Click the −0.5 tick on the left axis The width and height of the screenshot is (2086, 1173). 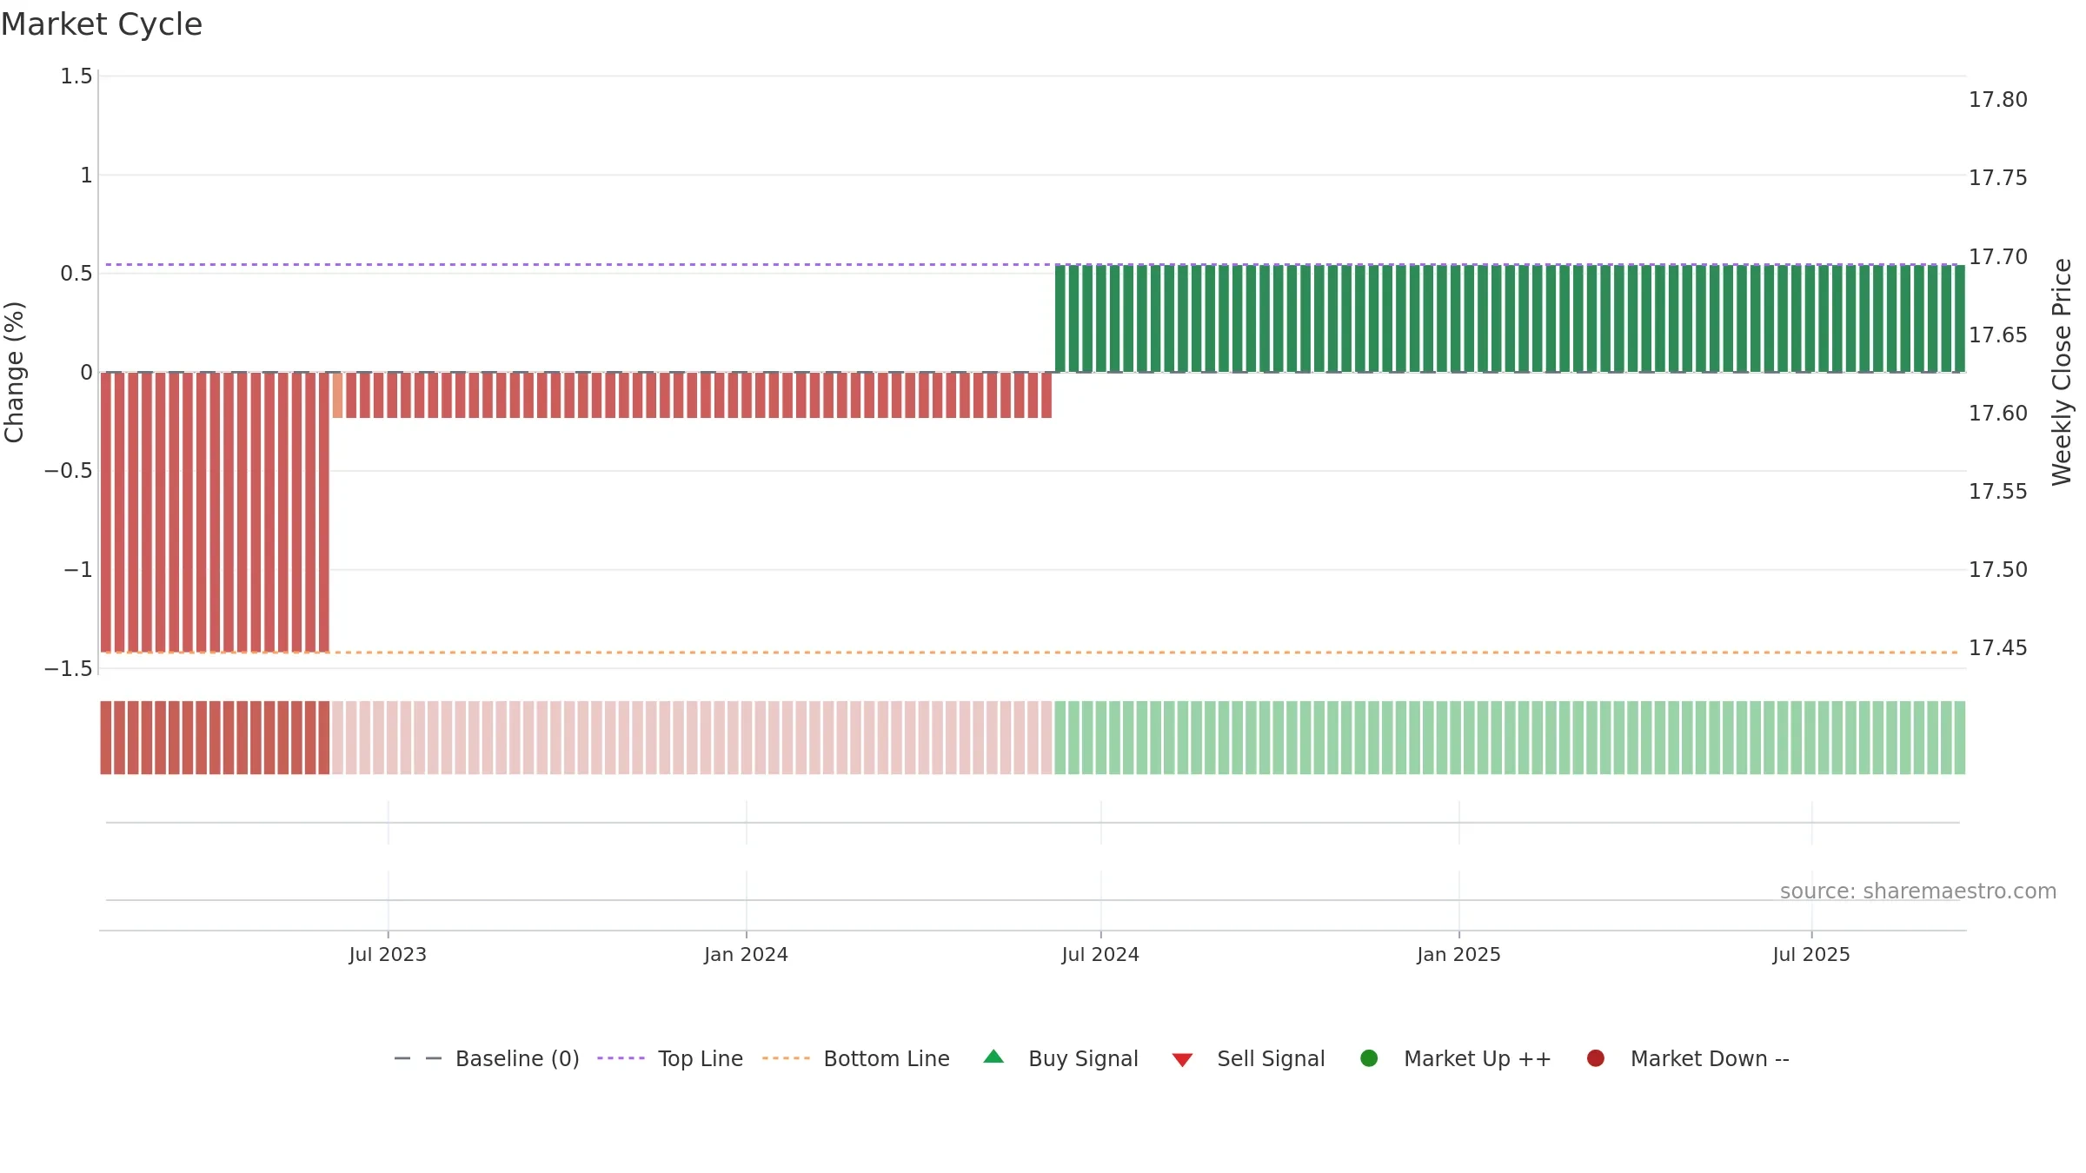click(x=69, y=471)
